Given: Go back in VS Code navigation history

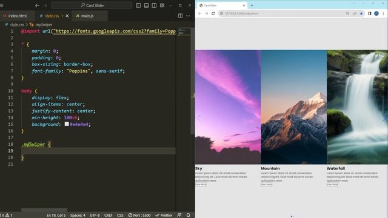Looking at the screenshot, I should [x=37, y=5].
